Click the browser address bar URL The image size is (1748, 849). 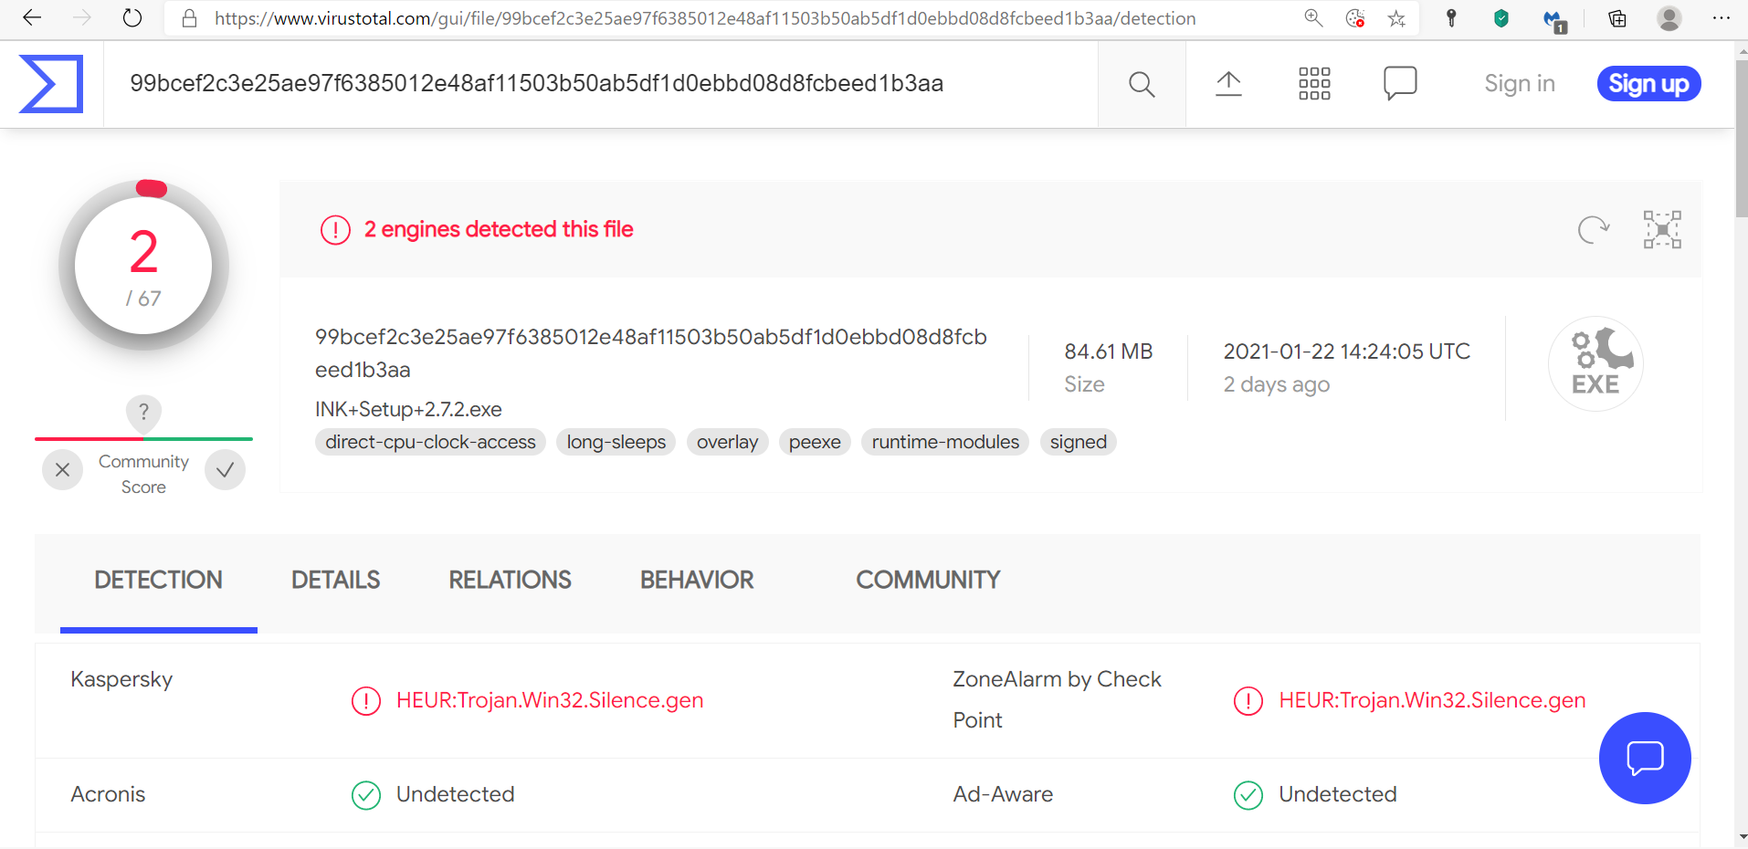point(705,18)
